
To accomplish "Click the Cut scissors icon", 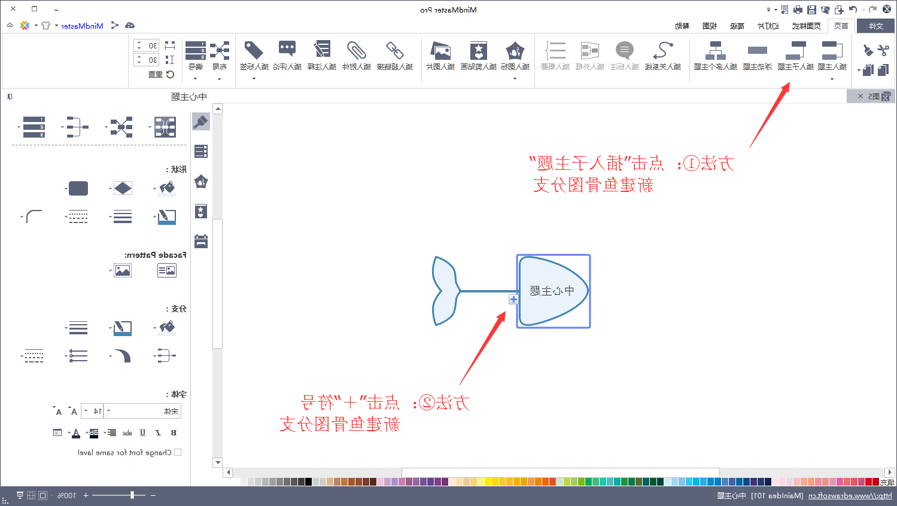I will pos(883,50).
